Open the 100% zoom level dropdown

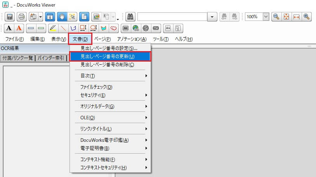coord(266,17)
